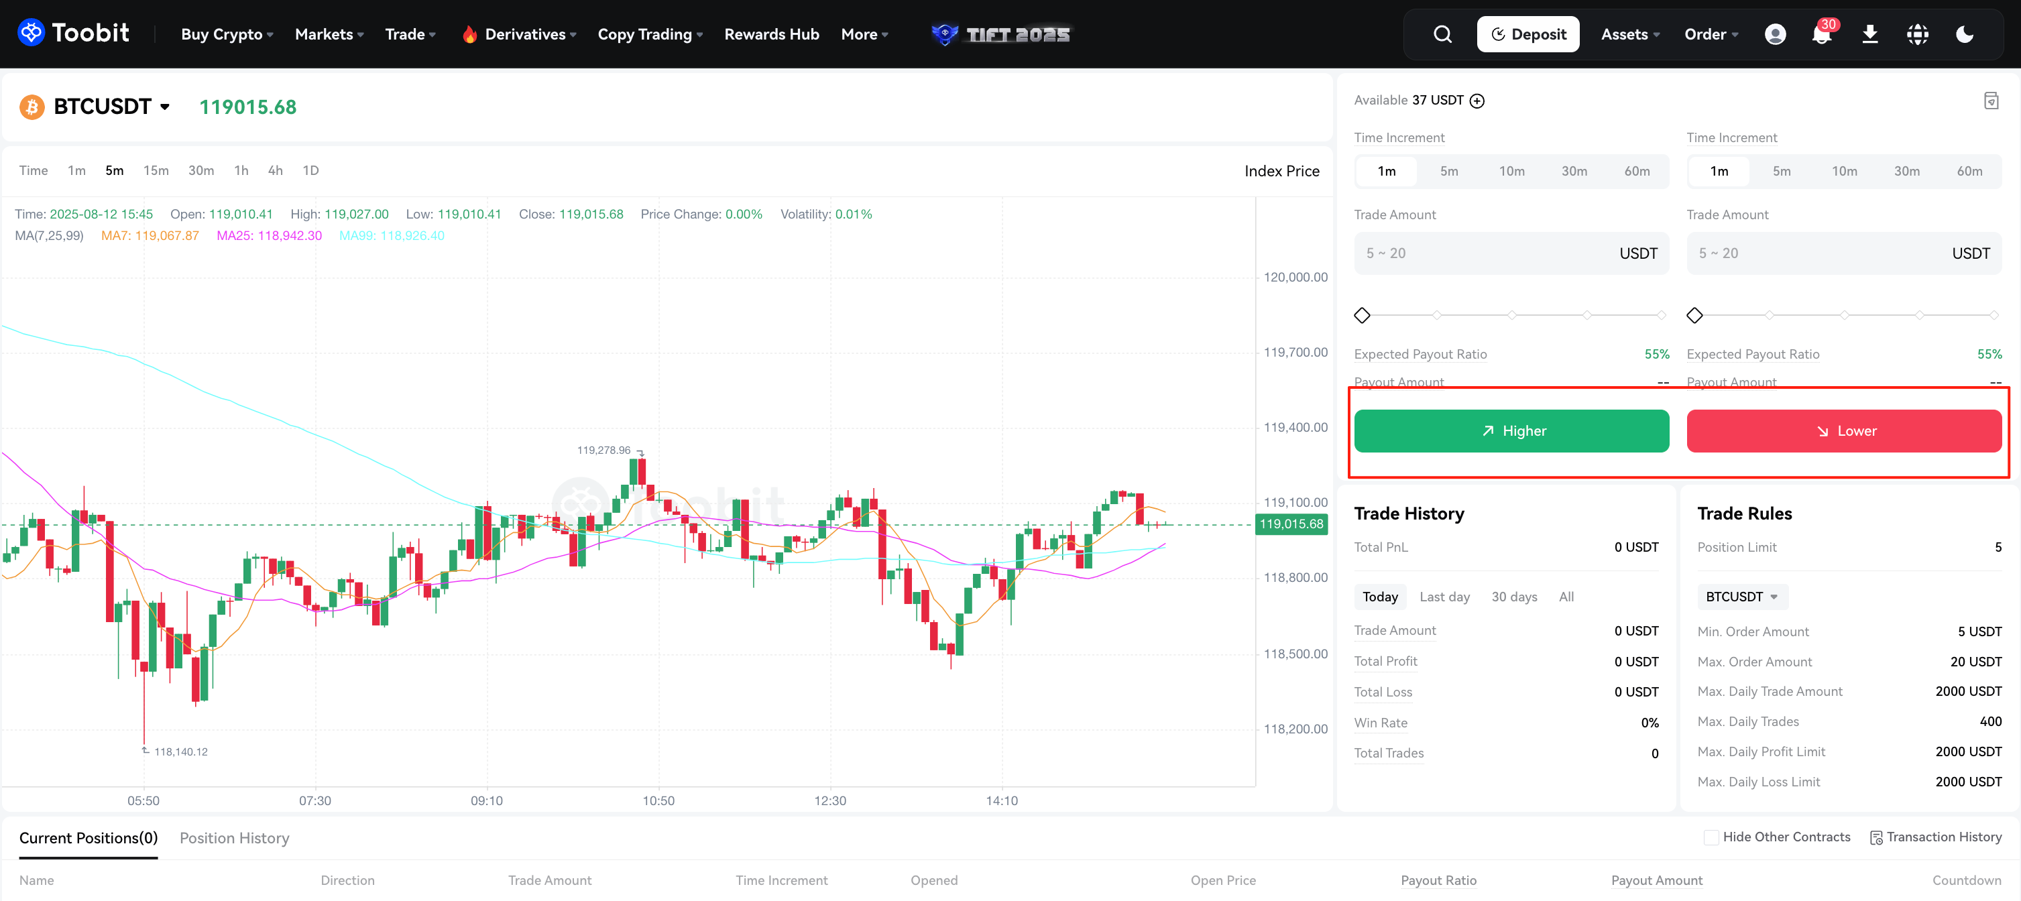2021x901 pixels.
Task: Open Transaction History link
Action: click(1935, 837)
